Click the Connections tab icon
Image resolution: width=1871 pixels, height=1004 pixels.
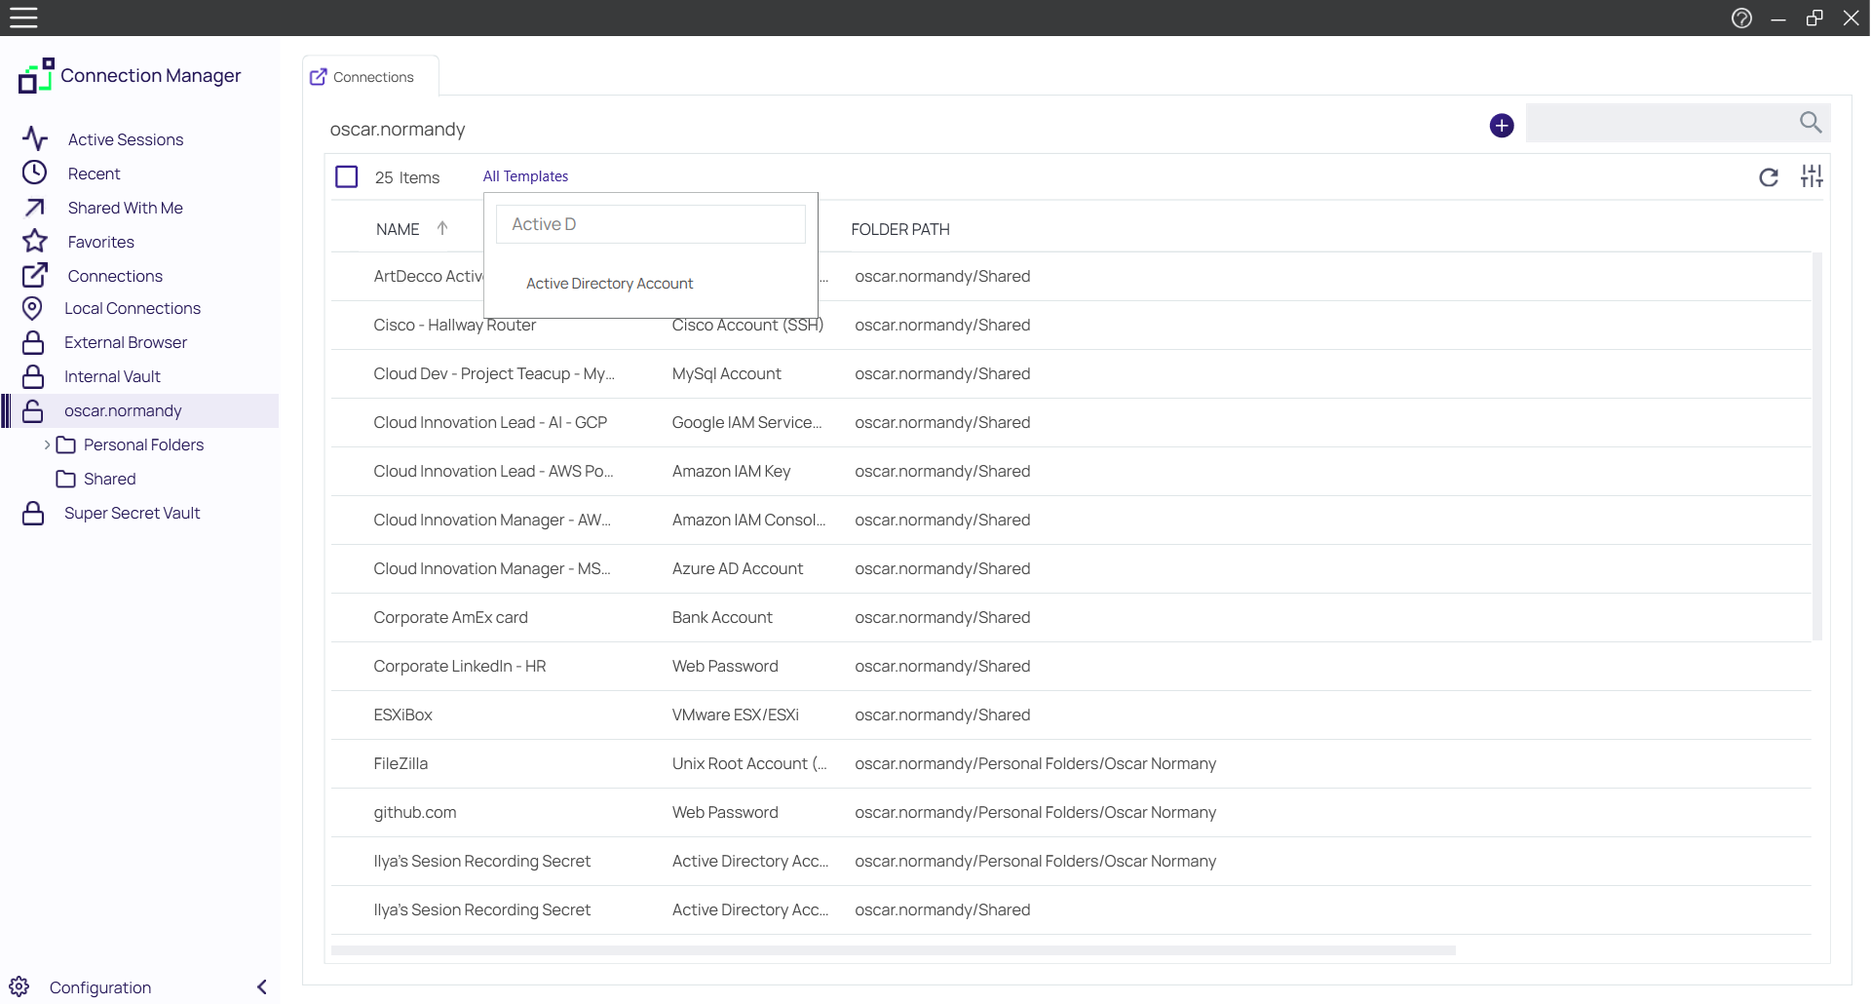pyautogui.click(x=319, y=76)
